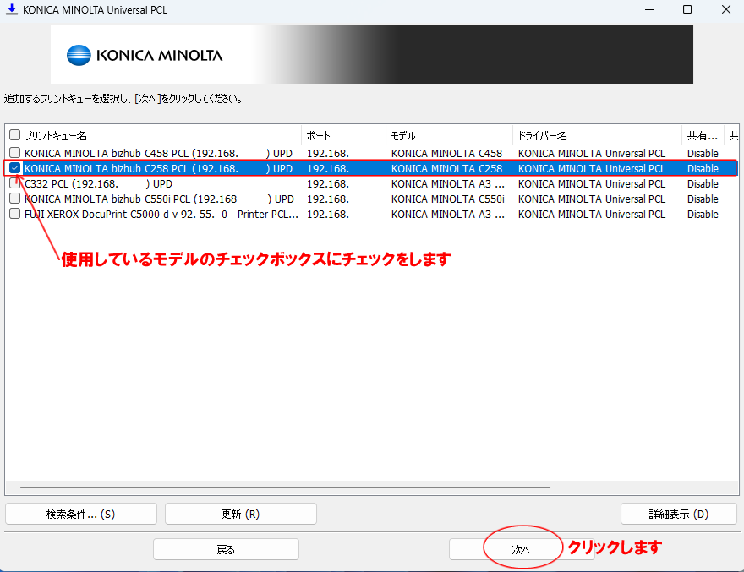
Task: Sort by the モデル column header
Action: 402,136
